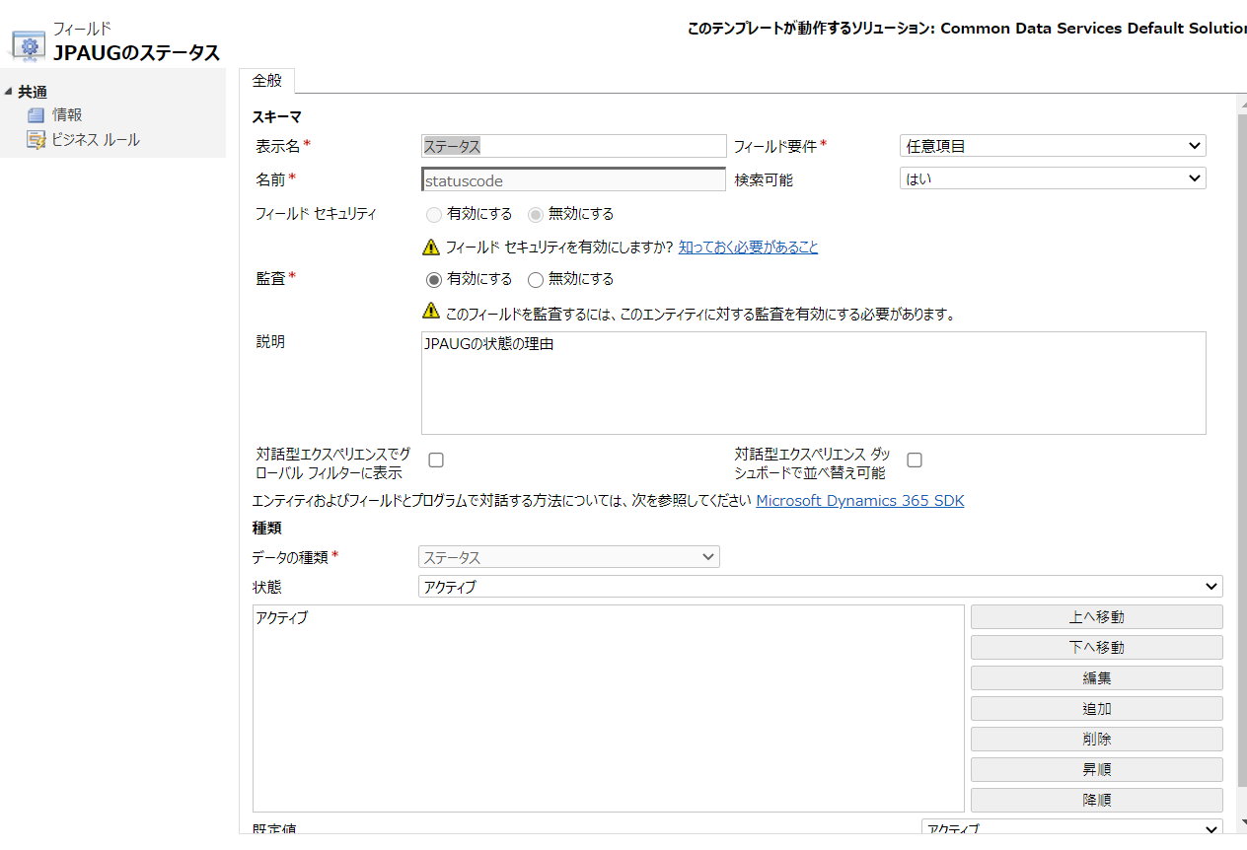Open 知っておく必要があること link
This screenshot has width=1247, height=850.
coord(748,247)
